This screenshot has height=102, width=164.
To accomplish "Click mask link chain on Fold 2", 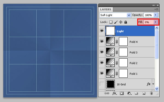I will [x=117, y=63].
